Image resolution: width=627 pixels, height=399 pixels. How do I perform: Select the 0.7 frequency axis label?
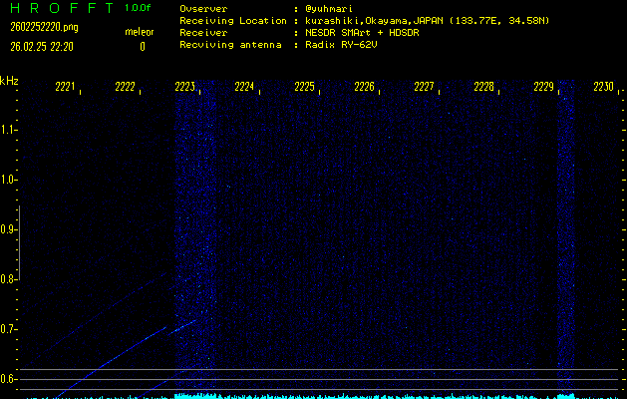point(9,329)
